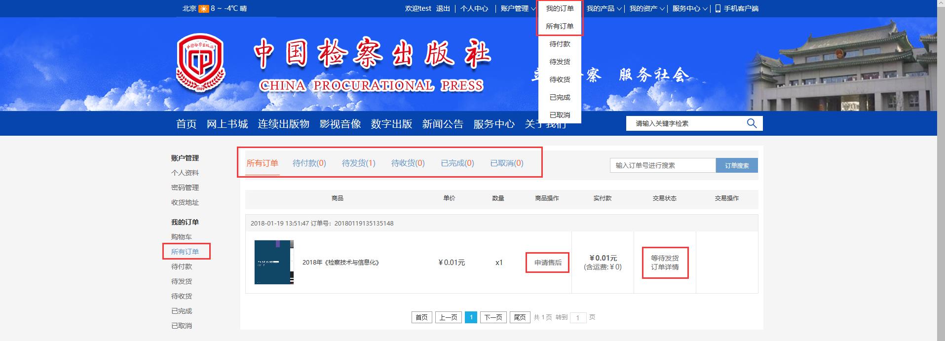Open 个人资料 in the left sidebar
Viewport: 945px width, 341px height.
pyautogui.click(x=185, y=173)
